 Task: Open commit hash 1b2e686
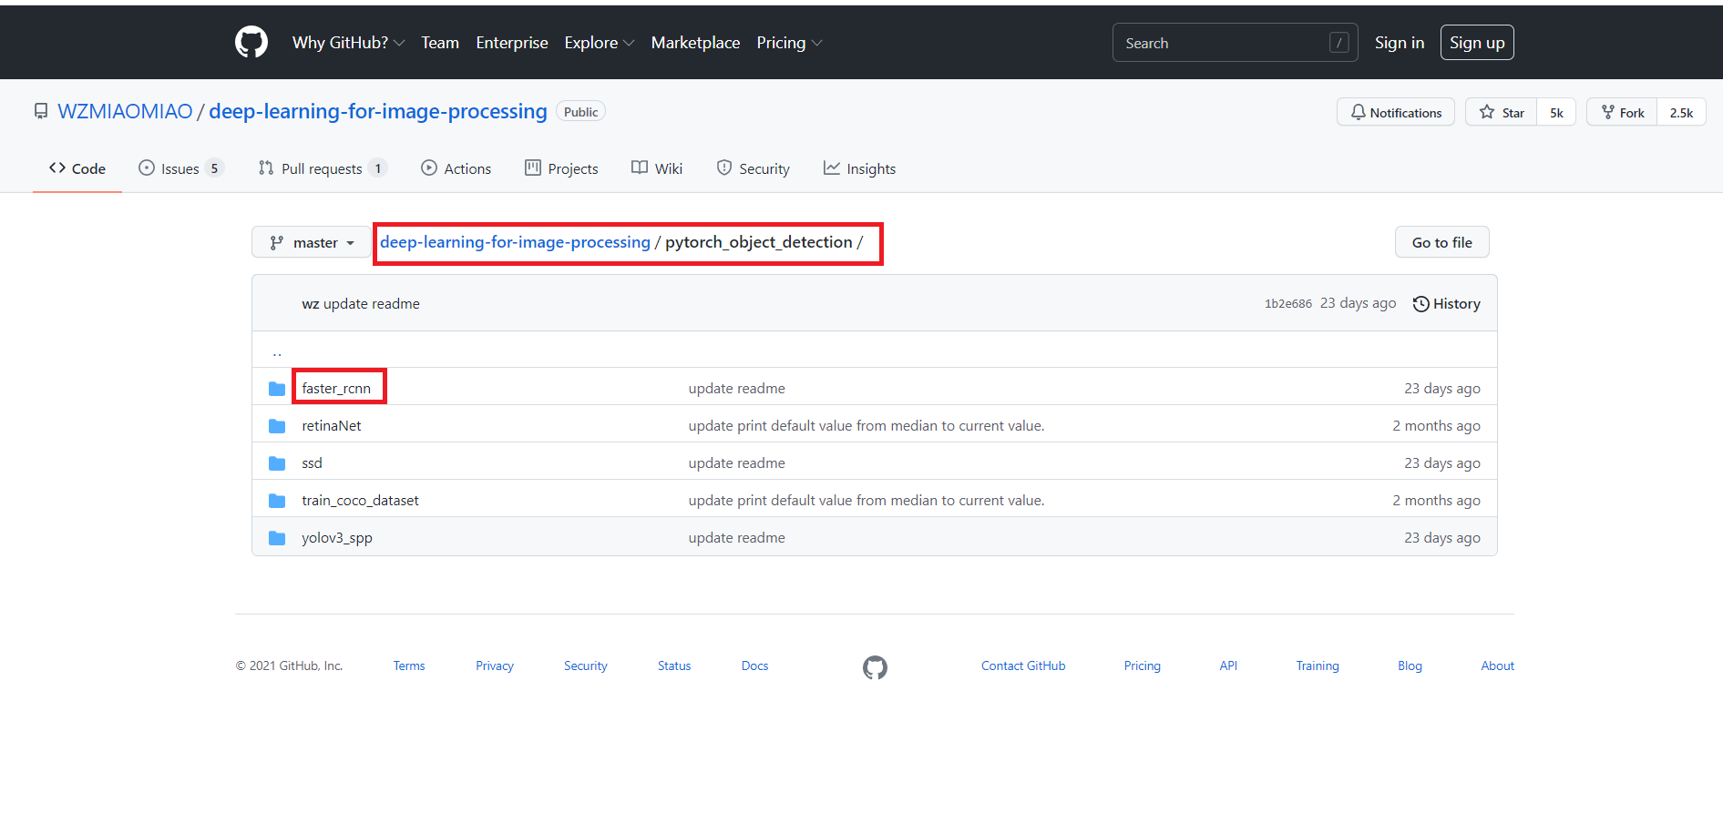(1288, 304)
